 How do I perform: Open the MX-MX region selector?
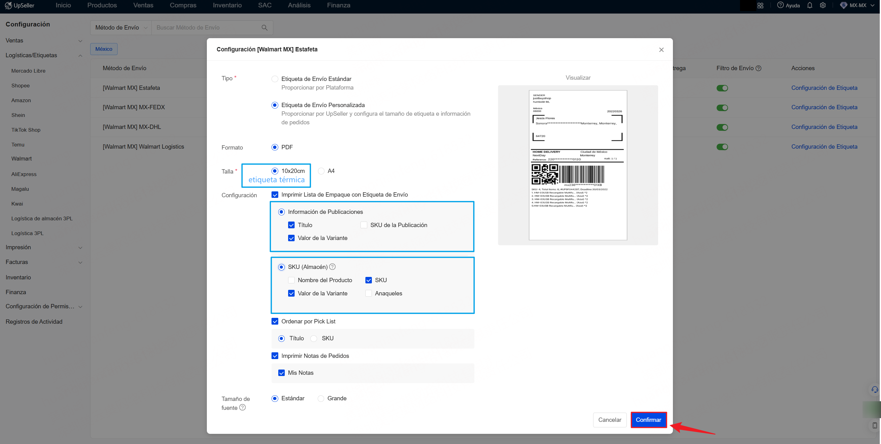857,5
